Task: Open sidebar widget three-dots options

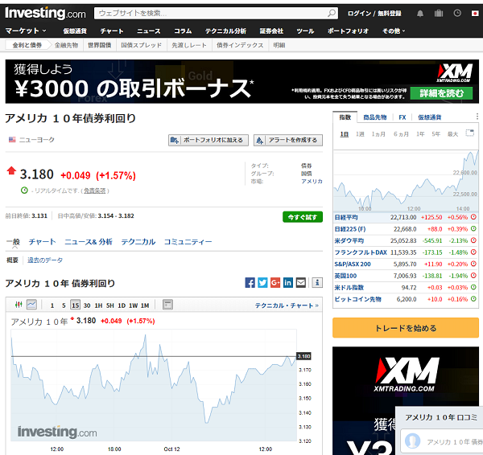Action: [477, 117]
